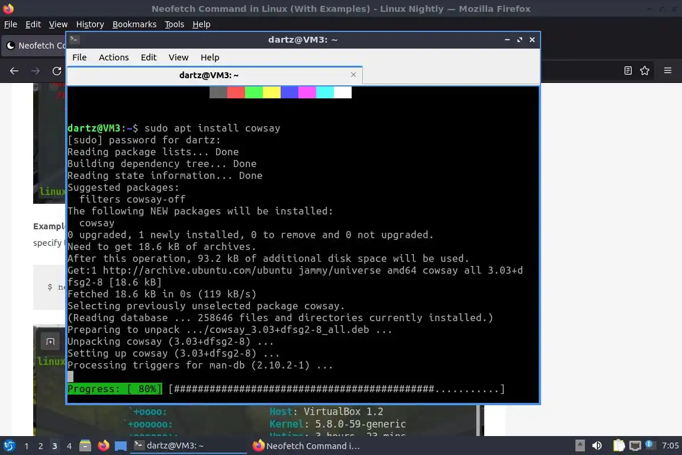Viewport: 682px width, 455px height.
Task: Switch to workspace 2 in the taskbar
Action: click(x=40, y=446)
